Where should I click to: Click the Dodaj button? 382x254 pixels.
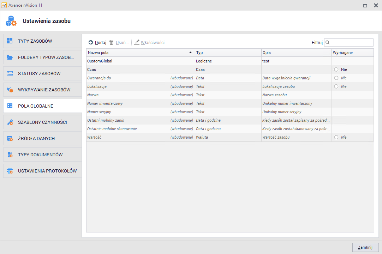pos(97,43)
